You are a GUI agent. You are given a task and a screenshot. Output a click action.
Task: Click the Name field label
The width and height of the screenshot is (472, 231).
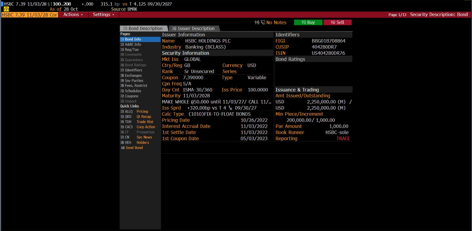click(x=168, y=41)
